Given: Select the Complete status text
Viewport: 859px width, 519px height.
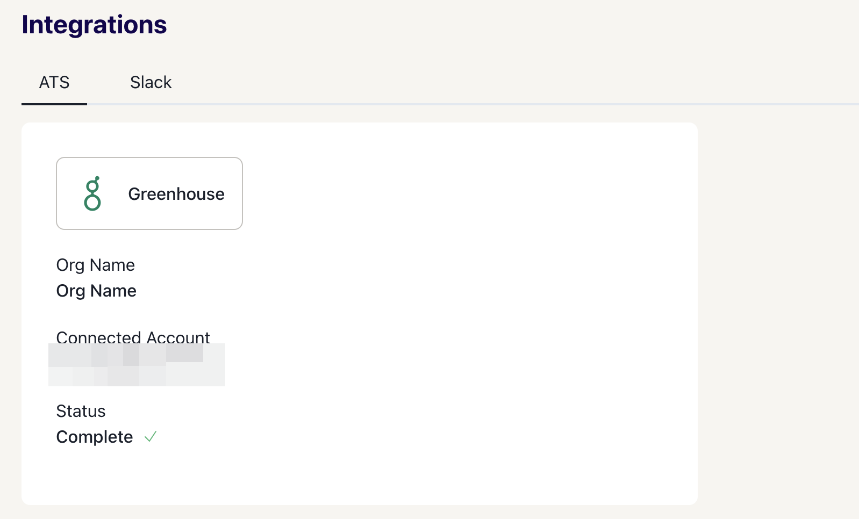Looking at the screenshot, I should pos(95,437).
